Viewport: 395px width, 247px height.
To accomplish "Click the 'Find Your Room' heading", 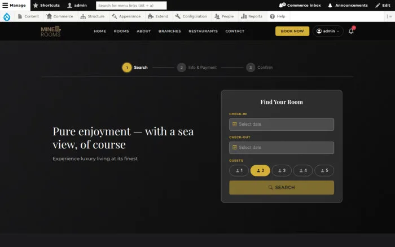I will (x=282, y=102).
